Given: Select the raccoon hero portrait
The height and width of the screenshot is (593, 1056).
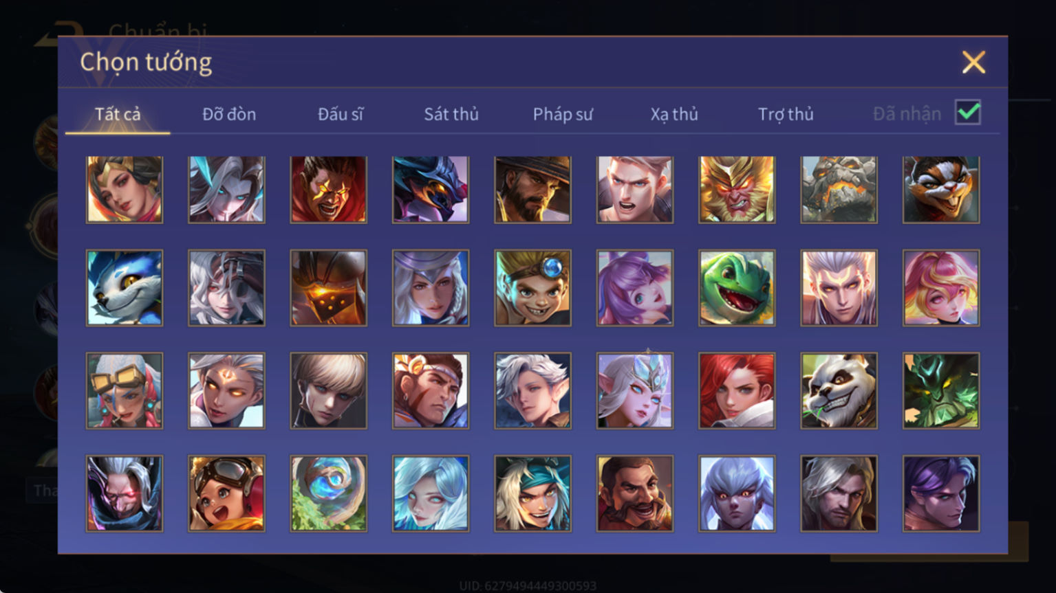Looking at the screenshot, I should (x=940, y=190).
